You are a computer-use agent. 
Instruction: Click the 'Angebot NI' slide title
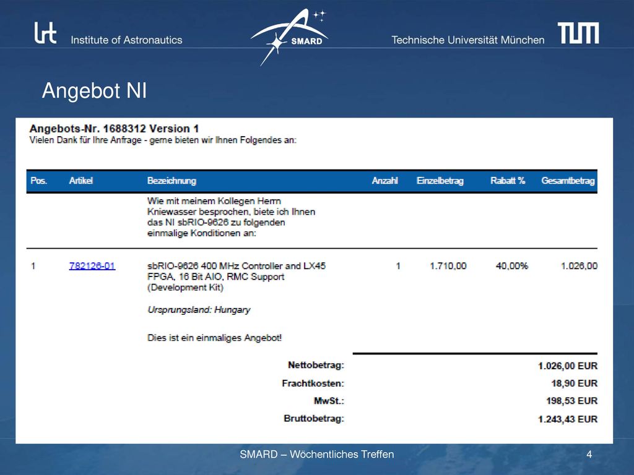[94, 90]
